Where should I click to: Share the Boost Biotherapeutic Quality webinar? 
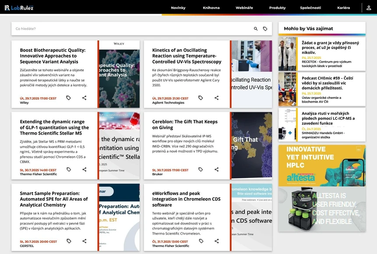click(x=84, y=98)
